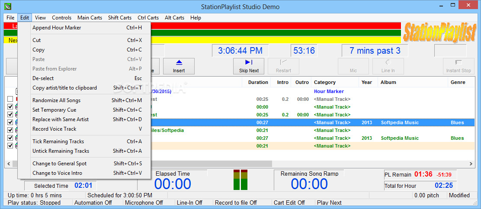Select Copy from Edit menu
The image size is (481, 209).
[84, 50]
